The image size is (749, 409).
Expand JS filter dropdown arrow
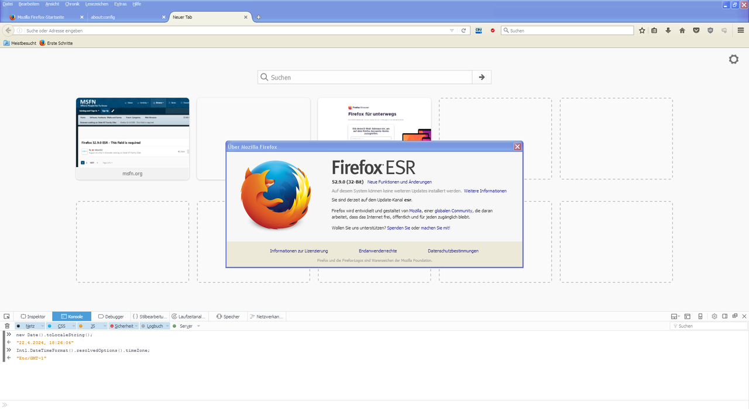coord(104,326)
